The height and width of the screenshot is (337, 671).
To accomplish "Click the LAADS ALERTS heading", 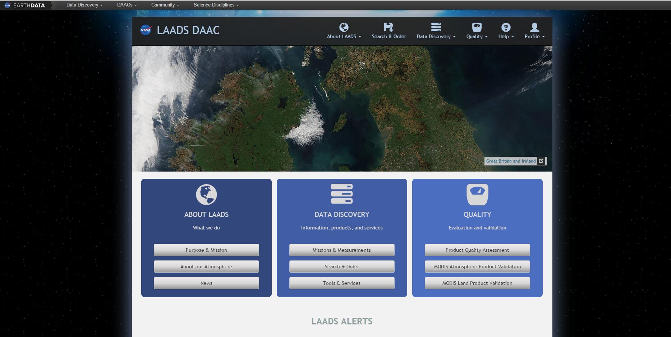I will pyautogui.click(x=342, y=321).
